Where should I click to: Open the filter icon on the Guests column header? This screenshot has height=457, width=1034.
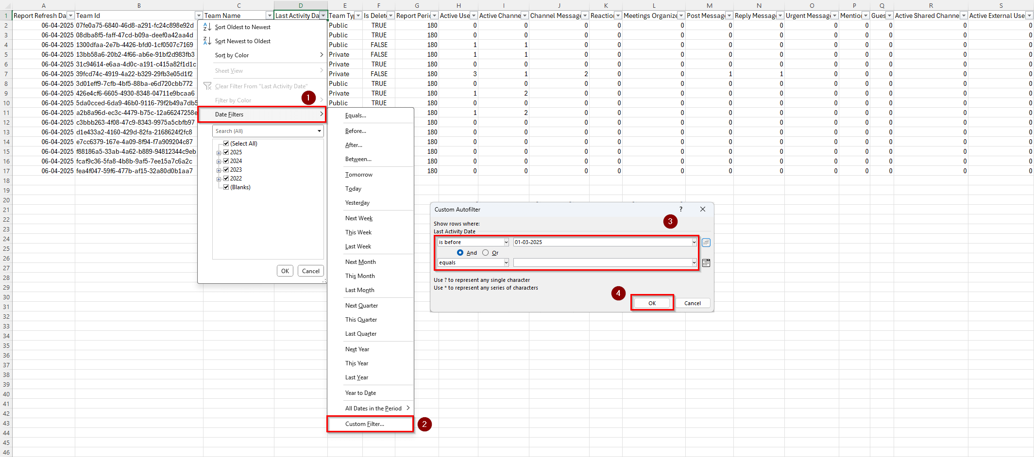pos(889,15)
